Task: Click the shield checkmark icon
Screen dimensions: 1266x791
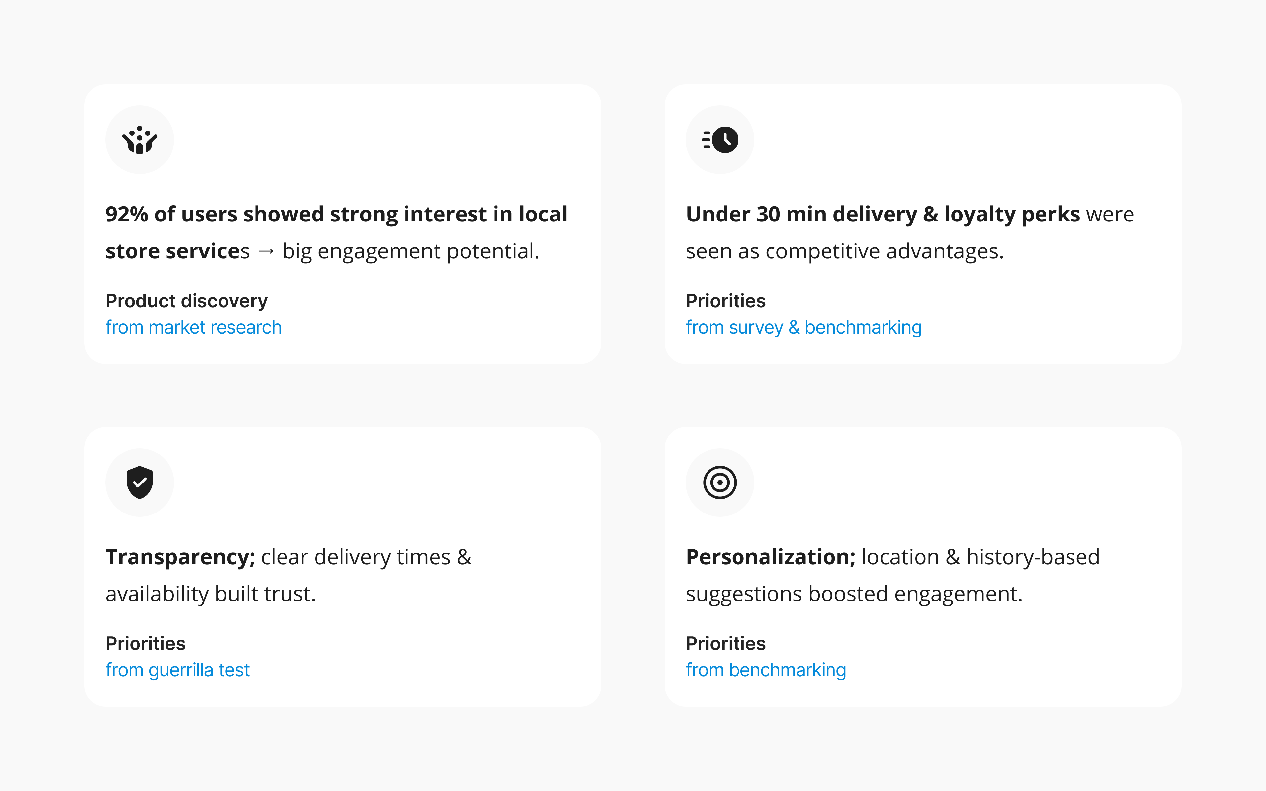Action: [140, 482]
